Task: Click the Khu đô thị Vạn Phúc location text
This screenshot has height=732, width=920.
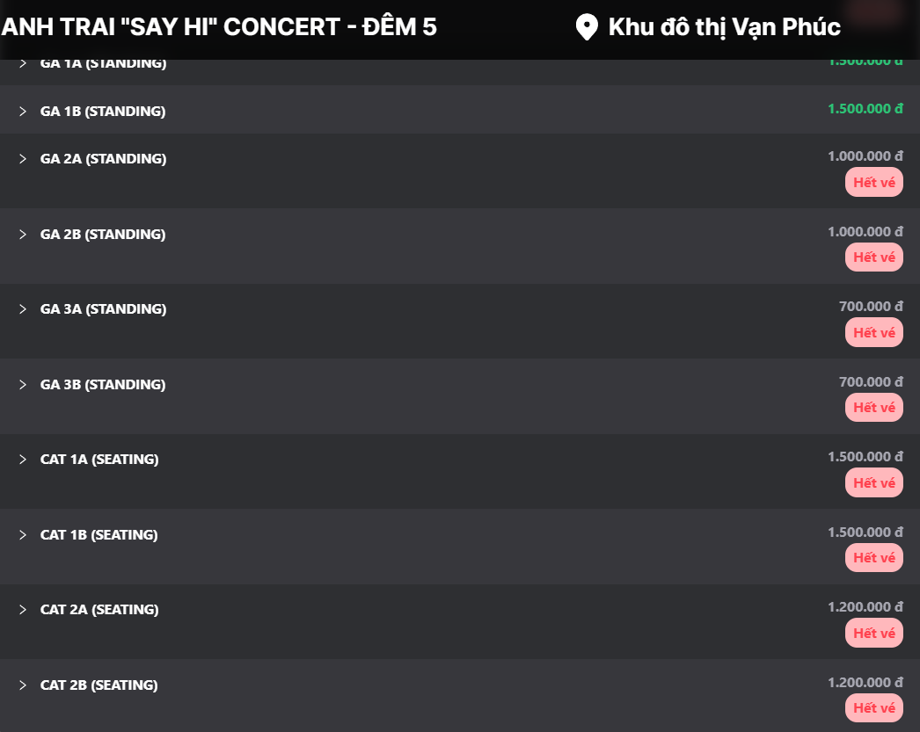Action: [724, 27]
